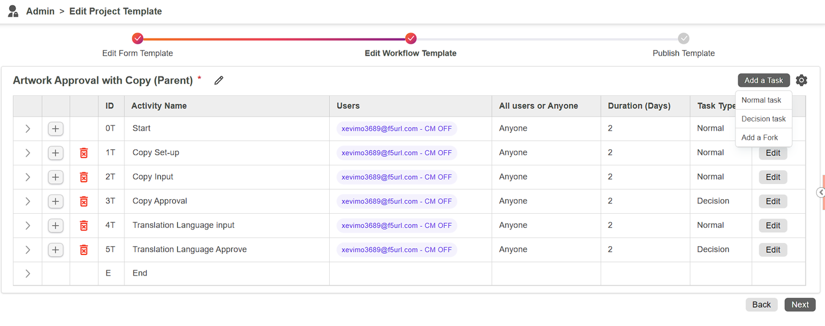Jump to the Edit Form Template step

click(137, 39)
